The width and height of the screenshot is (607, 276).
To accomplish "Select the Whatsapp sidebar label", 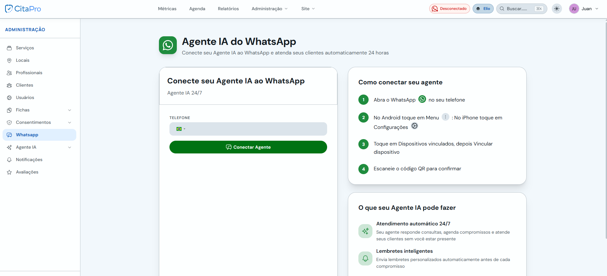I will [27, 135].
